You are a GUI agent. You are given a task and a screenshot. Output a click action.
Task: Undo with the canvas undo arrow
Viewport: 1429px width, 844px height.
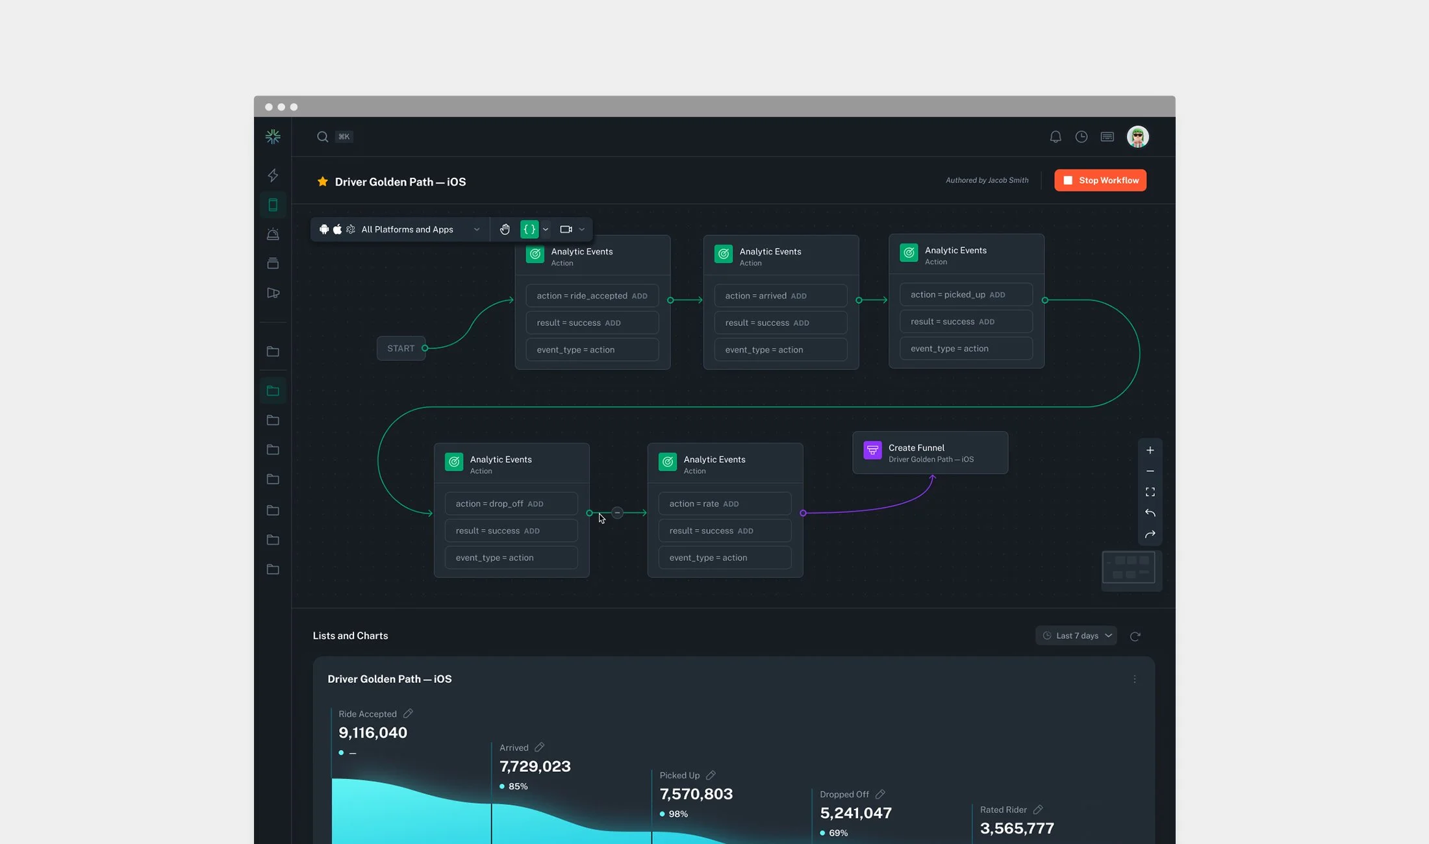(x=1150, y=513)
